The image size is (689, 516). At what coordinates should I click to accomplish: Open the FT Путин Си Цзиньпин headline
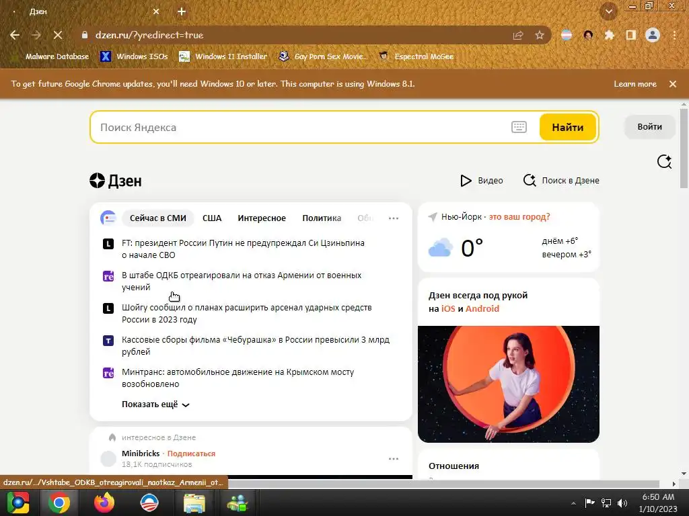(x=243, y=249)
